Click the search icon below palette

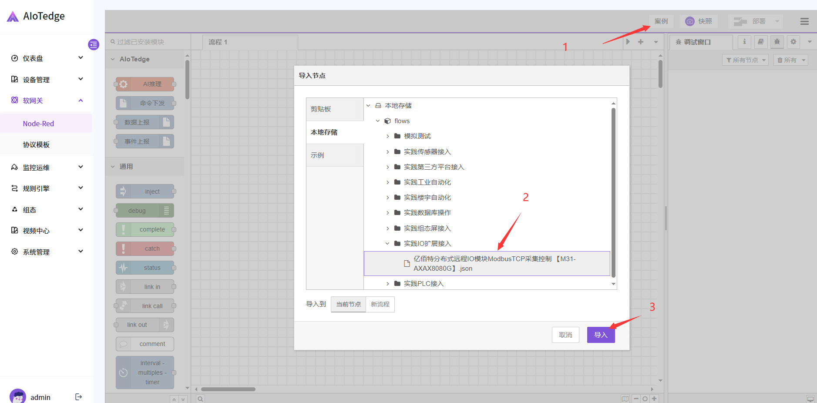point(200,399)
